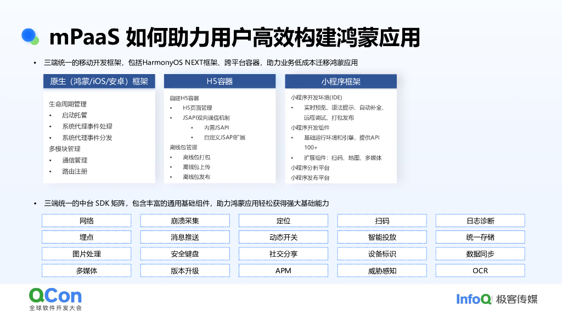
Task: Switch to the H5容器 panel header
Action: (220, 81)
